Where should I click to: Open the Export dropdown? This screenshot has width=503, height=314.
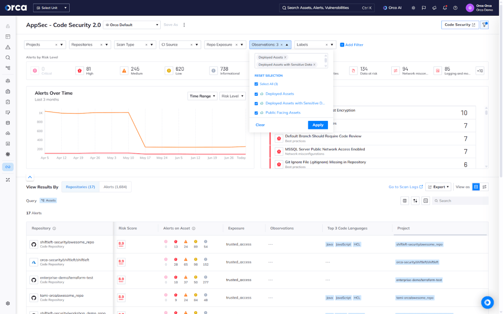click(439, 187)
